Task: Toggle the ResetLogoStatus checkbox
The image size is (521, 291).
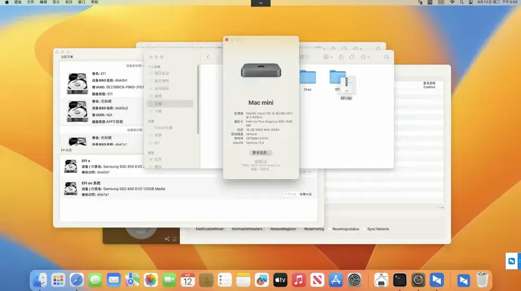Action: (x=329, y=229)
